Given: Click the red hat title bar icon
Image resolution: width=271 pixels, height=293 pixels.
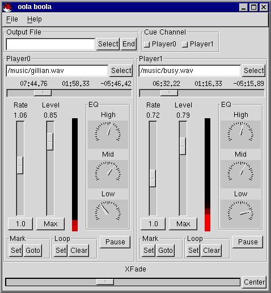Looking at the screenshot, I should [7, 7].
